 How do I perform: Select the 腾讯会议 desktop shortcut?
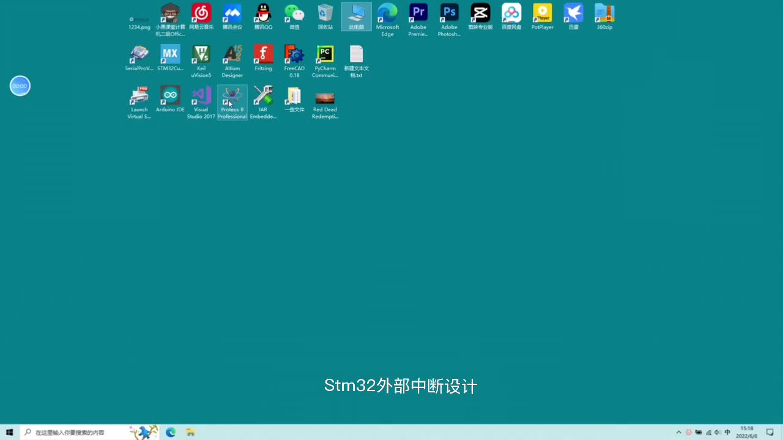click(x=232, y=17)
